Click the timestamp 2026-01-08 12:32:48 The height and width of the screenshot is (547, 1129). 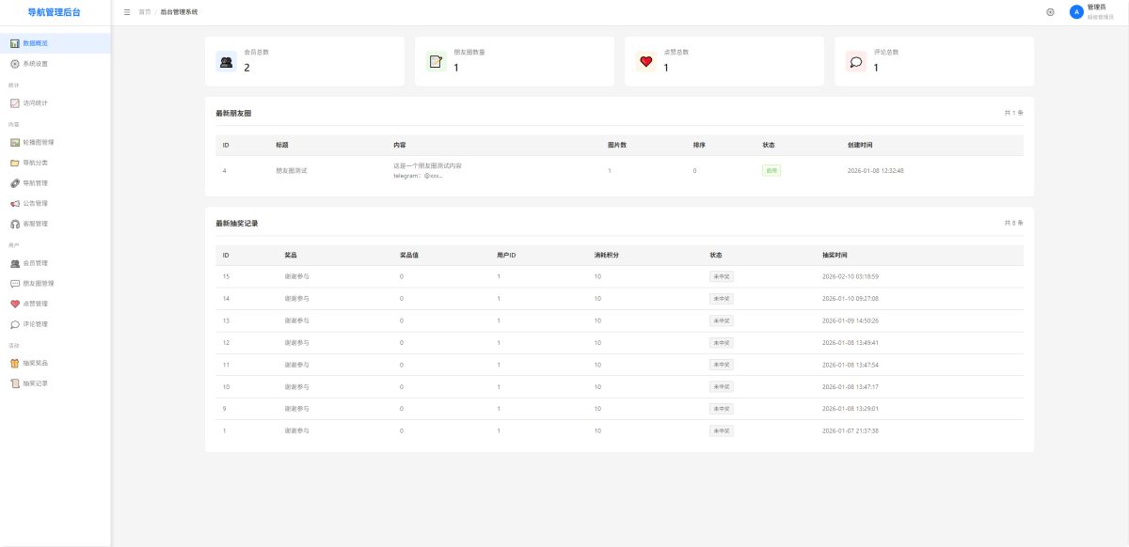coord(876,171)
